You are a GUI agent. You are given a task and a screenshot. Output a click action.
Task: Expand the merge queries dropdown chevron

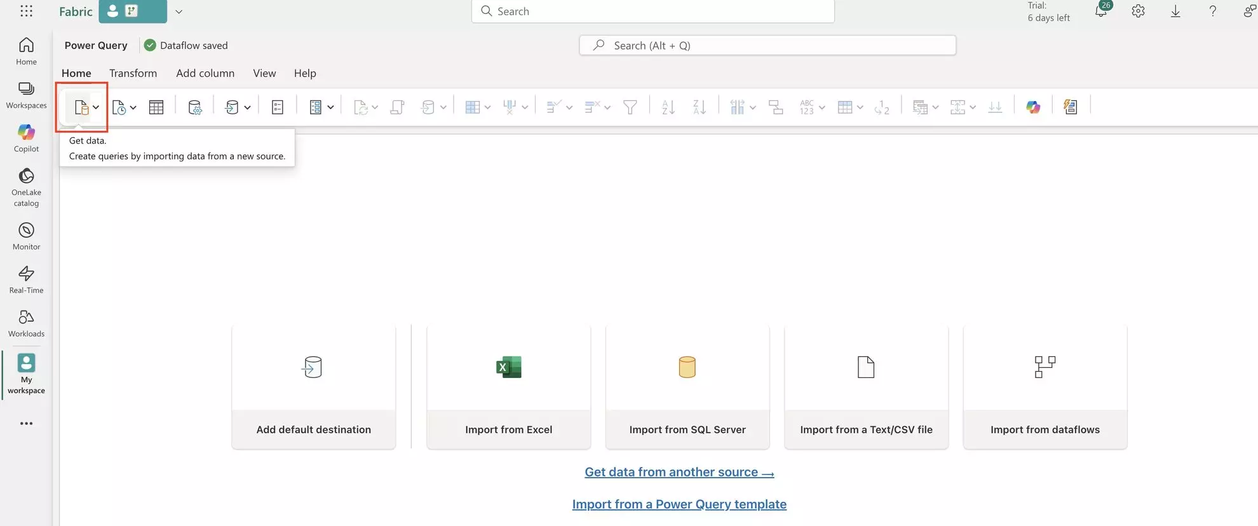click(935, 107)
